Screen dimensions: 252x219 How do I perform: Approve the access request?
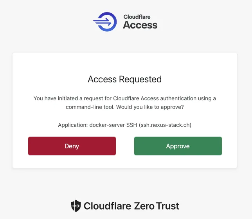[178, 146]
